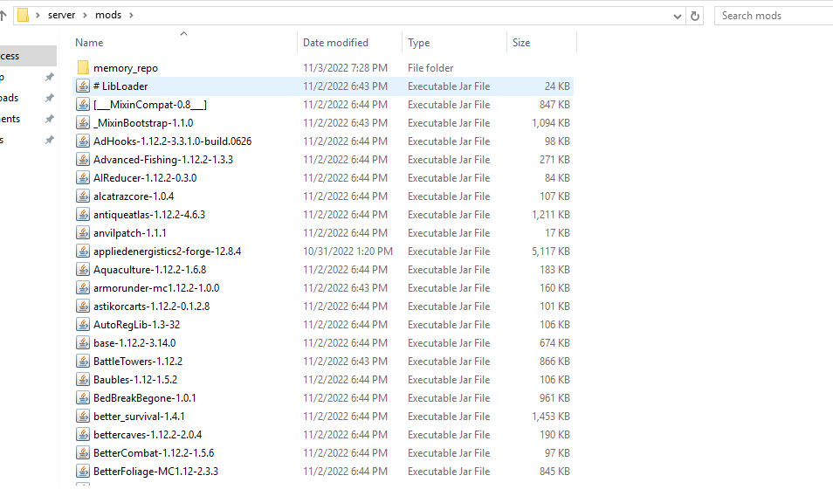Click the Aquaculture-1.12.2-1.6.8 jar icon

pos(83,269)
